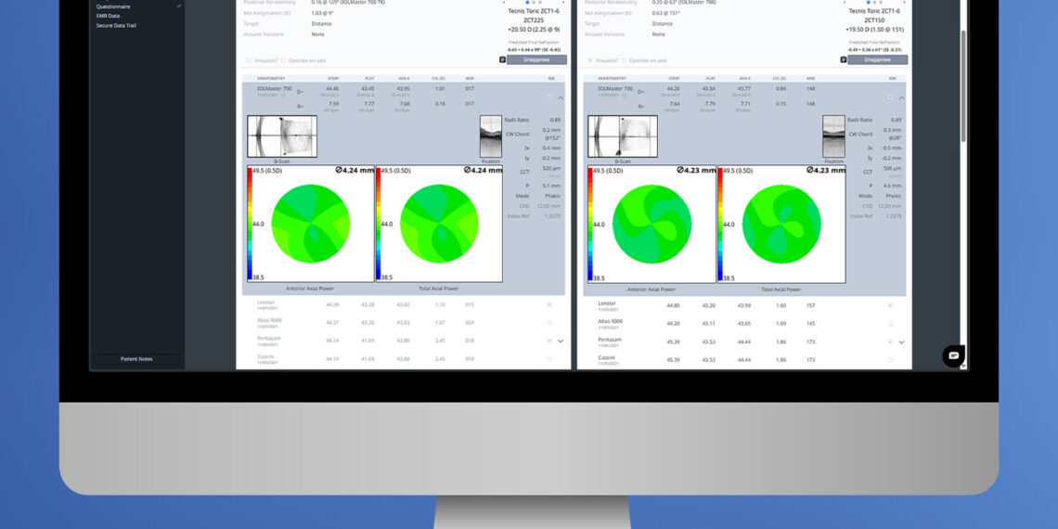Click right panel Unapprove button
This screenshot has height=529, width=1058.
(x=877, y=59)
